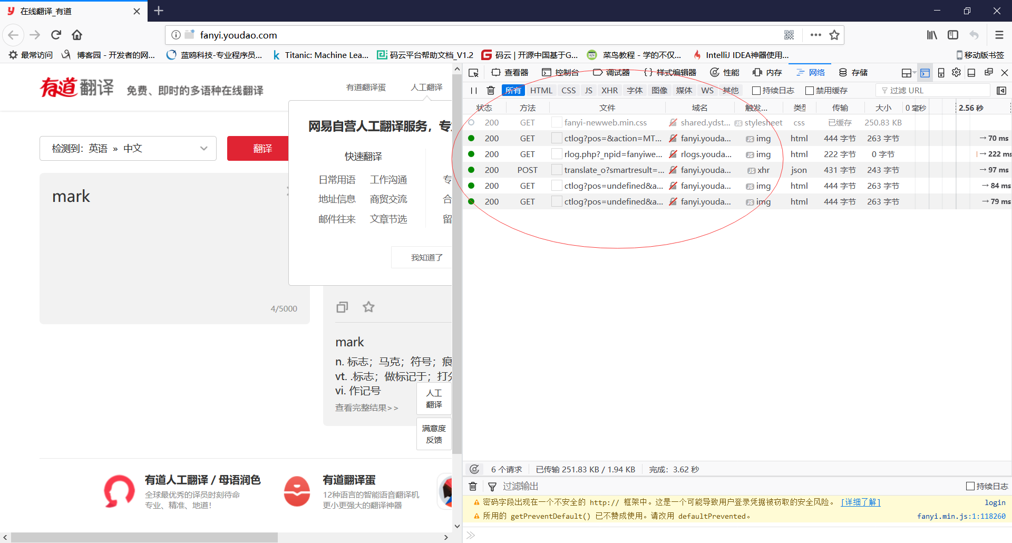Pause network recording in devtools

474,91
